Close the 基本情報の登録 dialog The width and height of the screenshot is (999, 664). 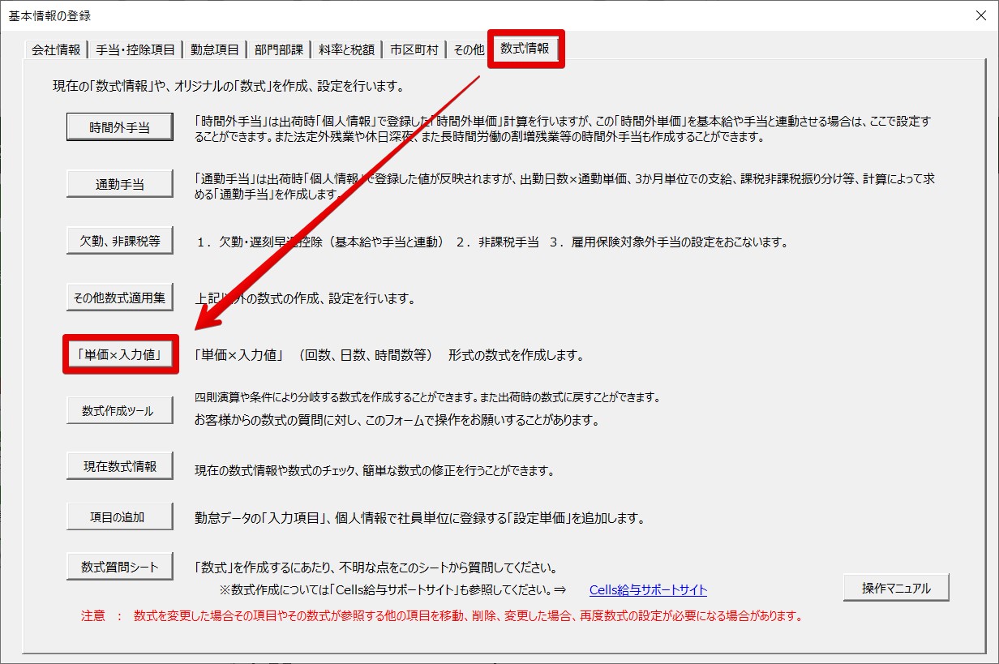[x=980, y=15]
